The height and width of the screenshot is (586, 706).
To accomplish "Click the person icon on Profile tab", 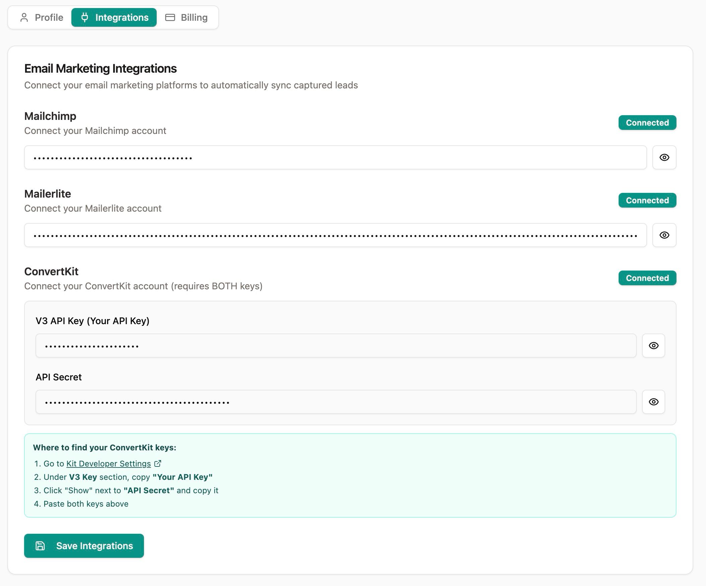I will [x=24, y=17].
